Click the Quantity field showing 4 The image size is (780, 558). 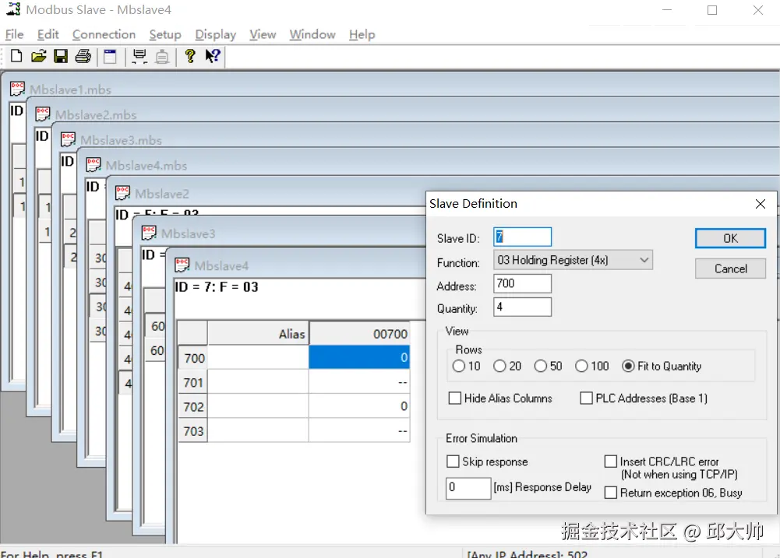tap(522, 307)
